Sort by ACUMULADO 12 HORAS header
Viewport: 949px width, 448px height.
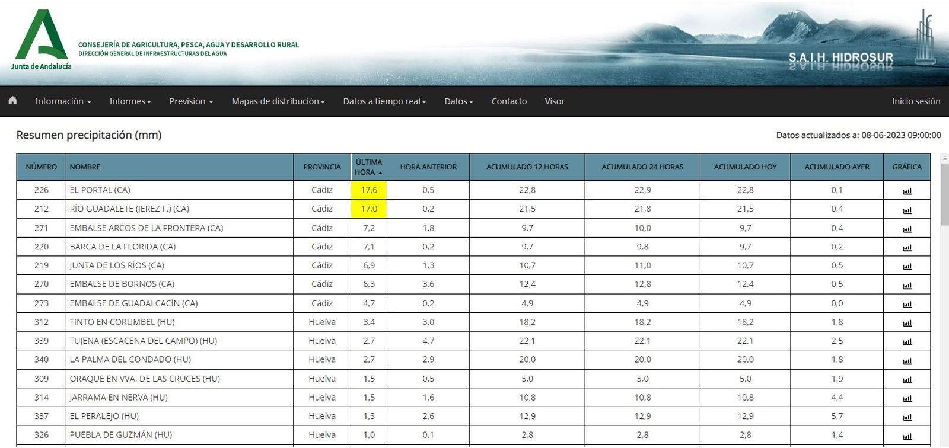pyautogui.click(x=527, y=167)
